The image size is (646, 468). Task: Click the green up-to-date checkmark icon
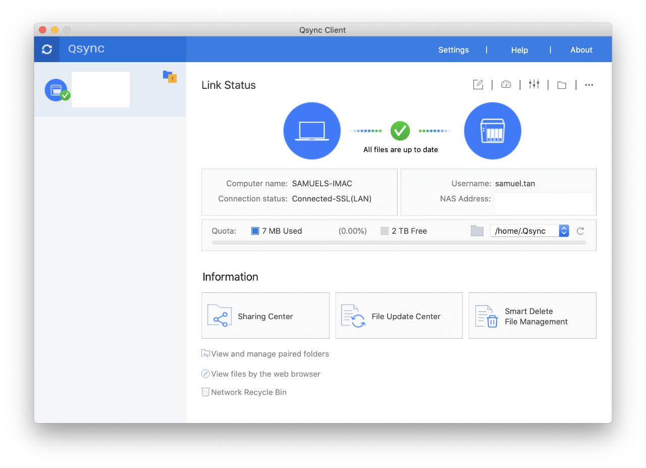(400, 131)
